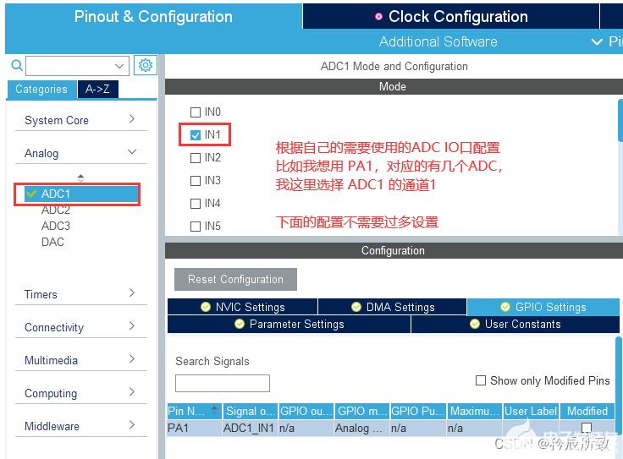Switch to A->Z tab
This screenshot has height=459, width=623.
97,89
